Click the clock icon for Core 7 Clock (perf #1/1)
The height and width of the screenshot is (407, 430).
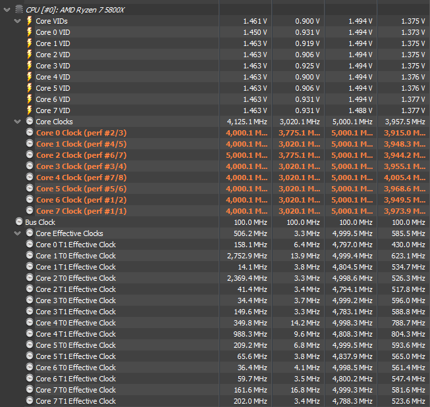pos(30,210)
